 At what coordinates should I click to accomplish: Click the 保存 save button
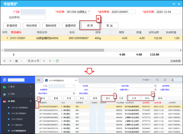90,26
